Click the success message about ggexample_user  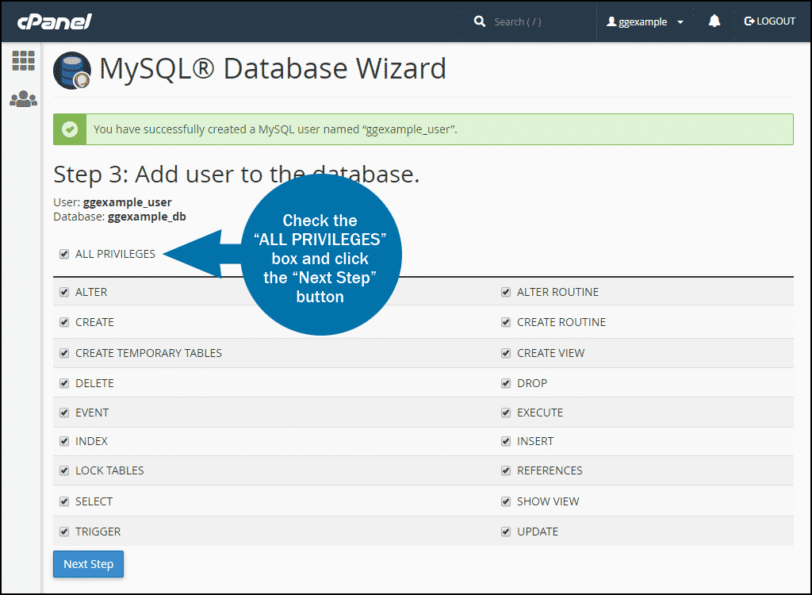coord(275,129)
